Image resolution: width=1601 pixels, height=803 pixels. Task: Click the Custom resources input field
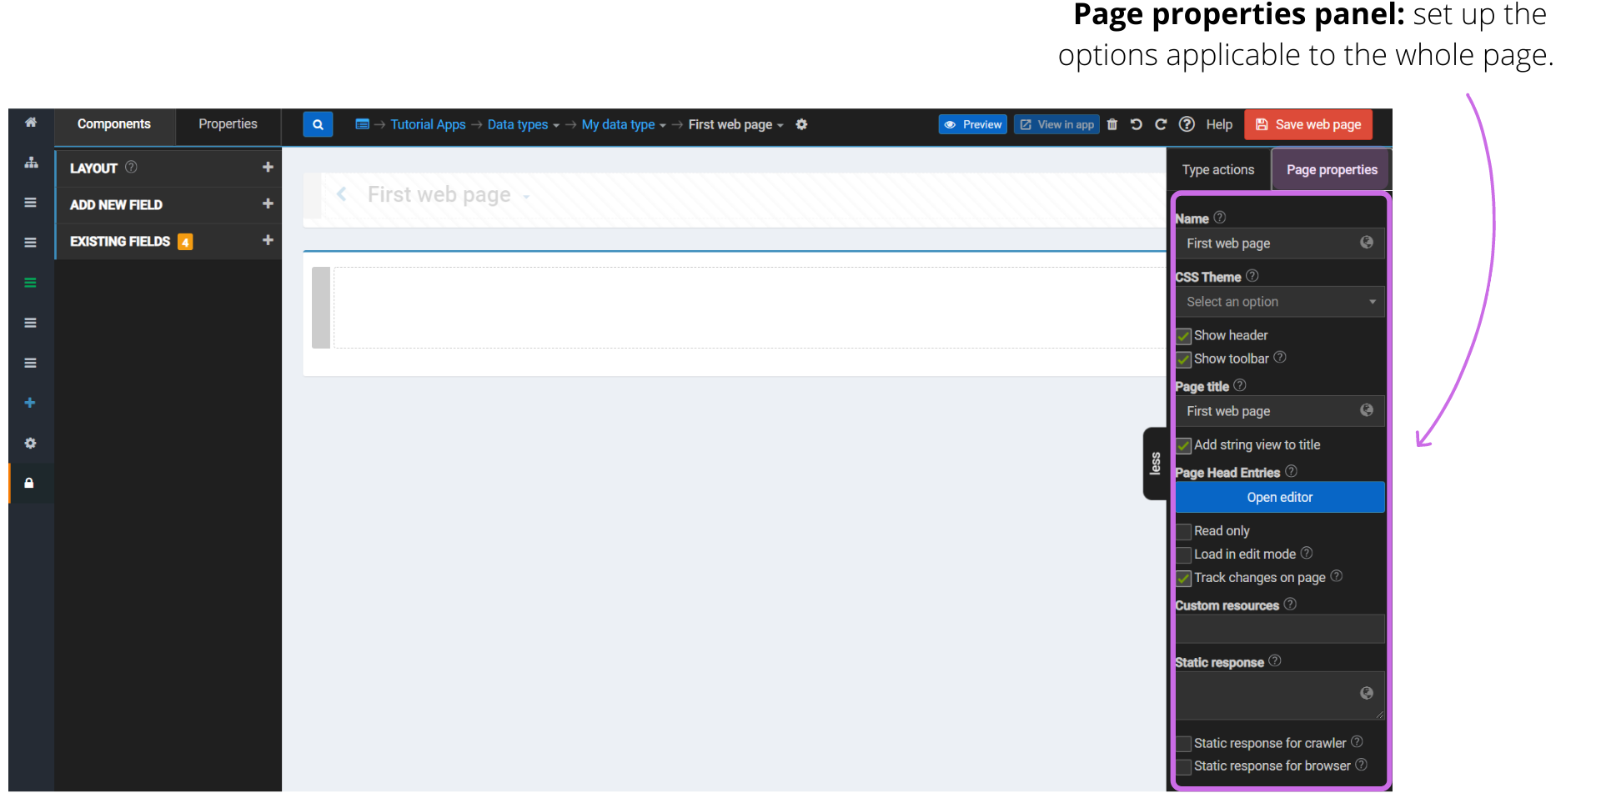[1280, 629]
